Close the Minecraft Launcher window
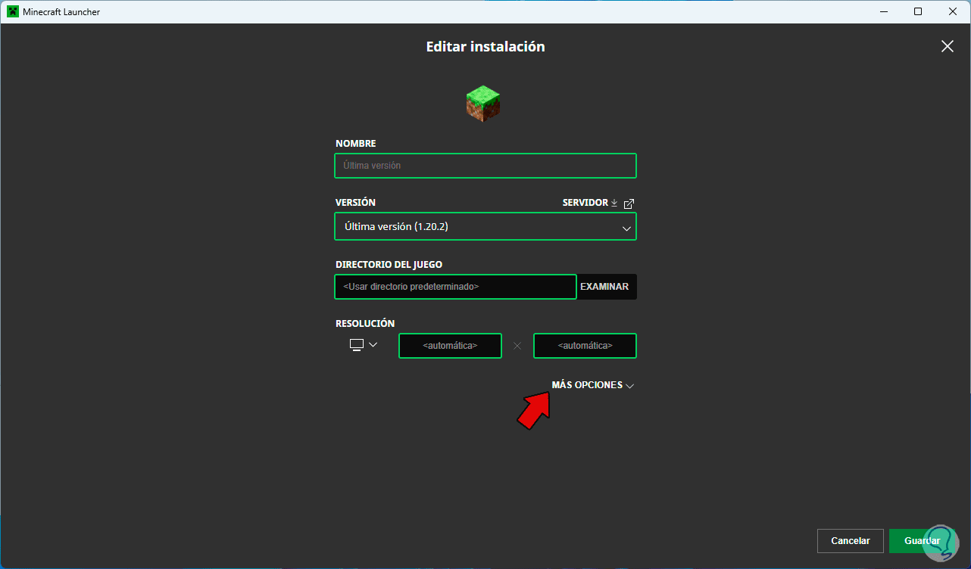 pyautogui.click(x=952, y=11)
